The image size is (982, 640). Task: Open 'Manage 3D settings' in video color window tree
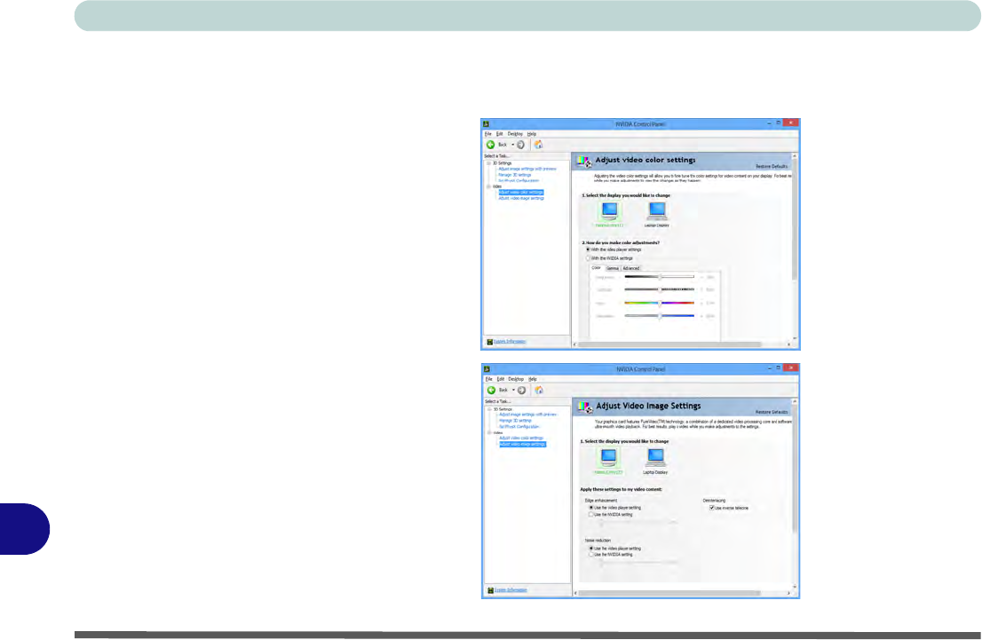coord(515,175)
